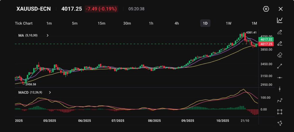The width and height of the screenshot is (294, 132).
Task: Click the XAUUSD-ECN symbol name
Action: (33, 9)
